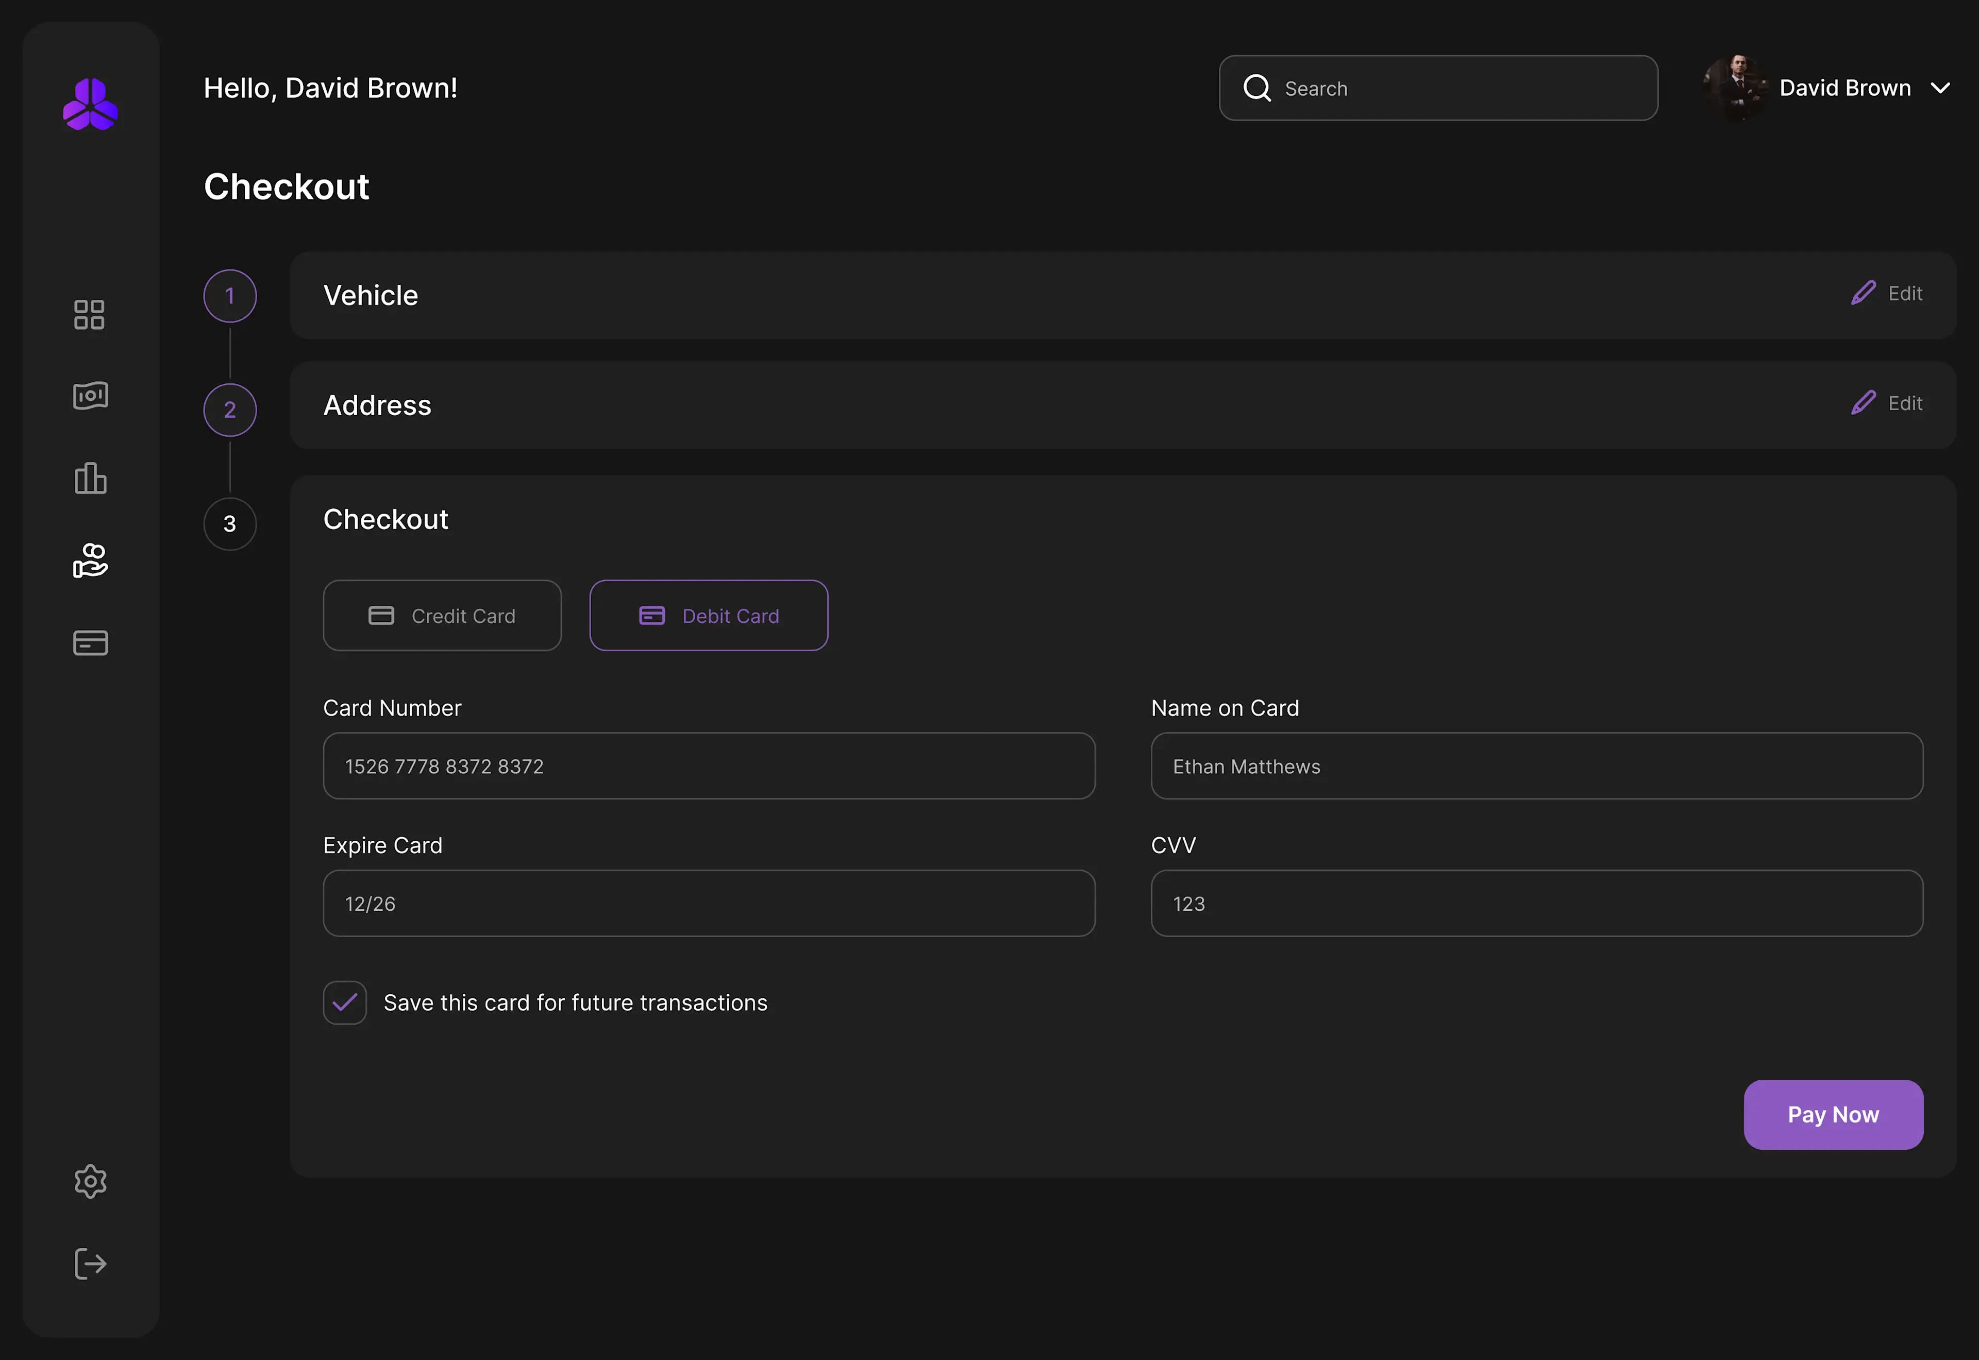The image size is (1979, 1360).
Task: Open settings gear icon
Action: 90,1181
